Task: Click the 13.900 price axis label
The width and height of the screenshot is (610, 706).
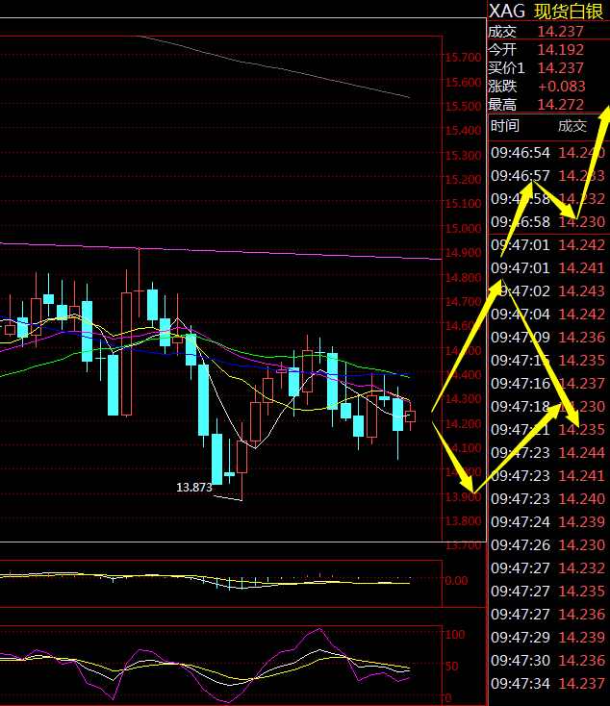Action: click(463, 497)
